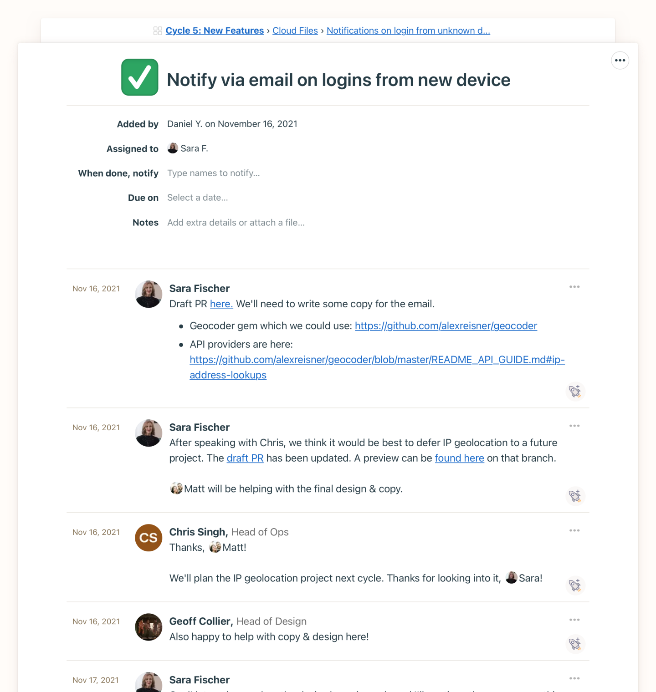Boost Sara's first comment with rocket icon

click(575, 391)
